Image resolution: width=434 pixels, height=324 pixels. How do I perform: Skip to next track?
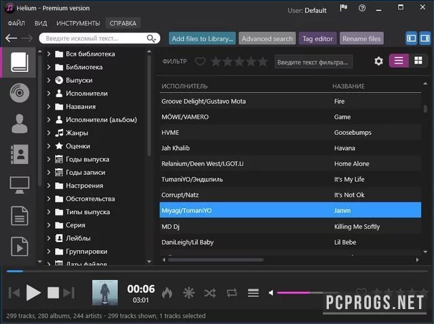pos(69,293)
